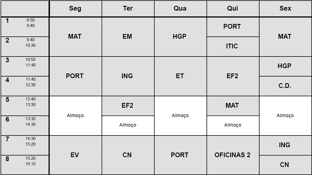Click the HGP block on Wednesday
The width and height of the screenshot is (312, 175).
(x=180, y=37)
